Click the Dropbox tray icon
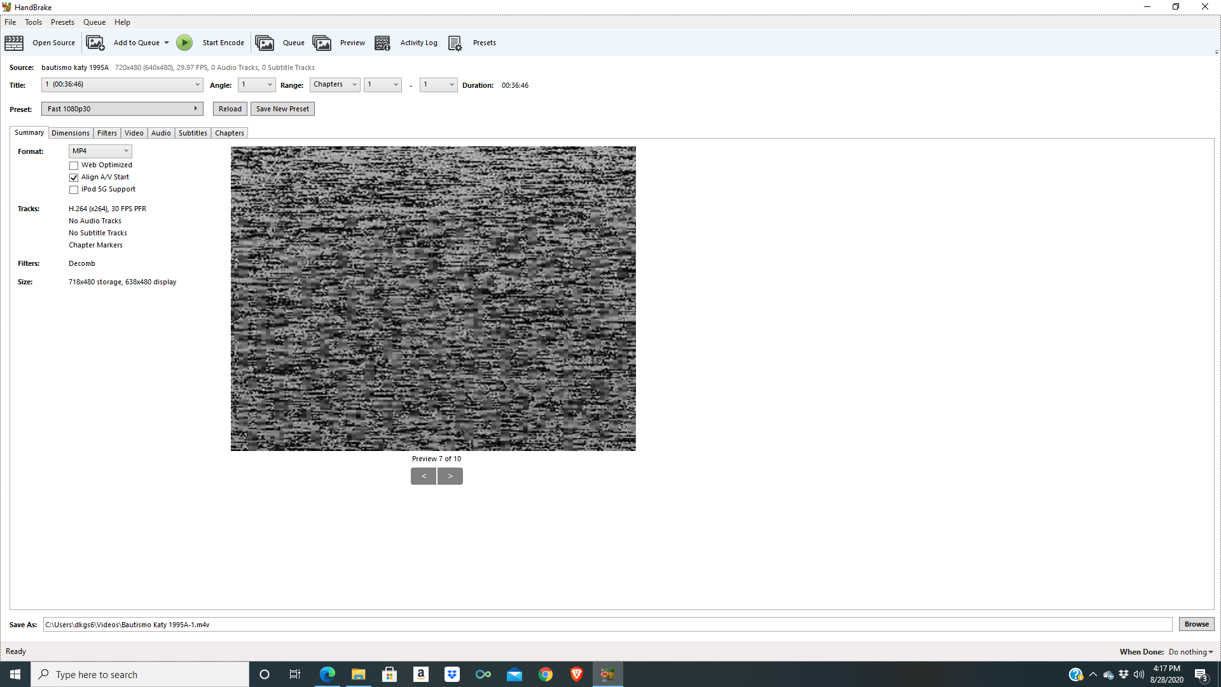Screen dimensions: 1221x687 click(x=1124, y=674)
